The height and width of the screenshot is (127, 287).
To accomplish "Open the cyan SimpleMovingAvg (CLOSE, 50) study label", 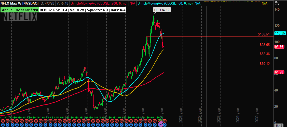I will [165, 4].
